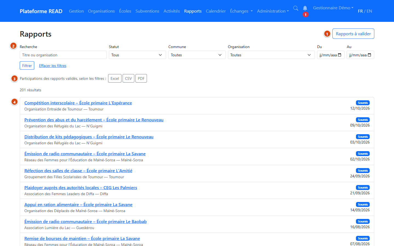394x246 pixels.
Task: Open Réfection des salles de classe report
Action: 78,171
